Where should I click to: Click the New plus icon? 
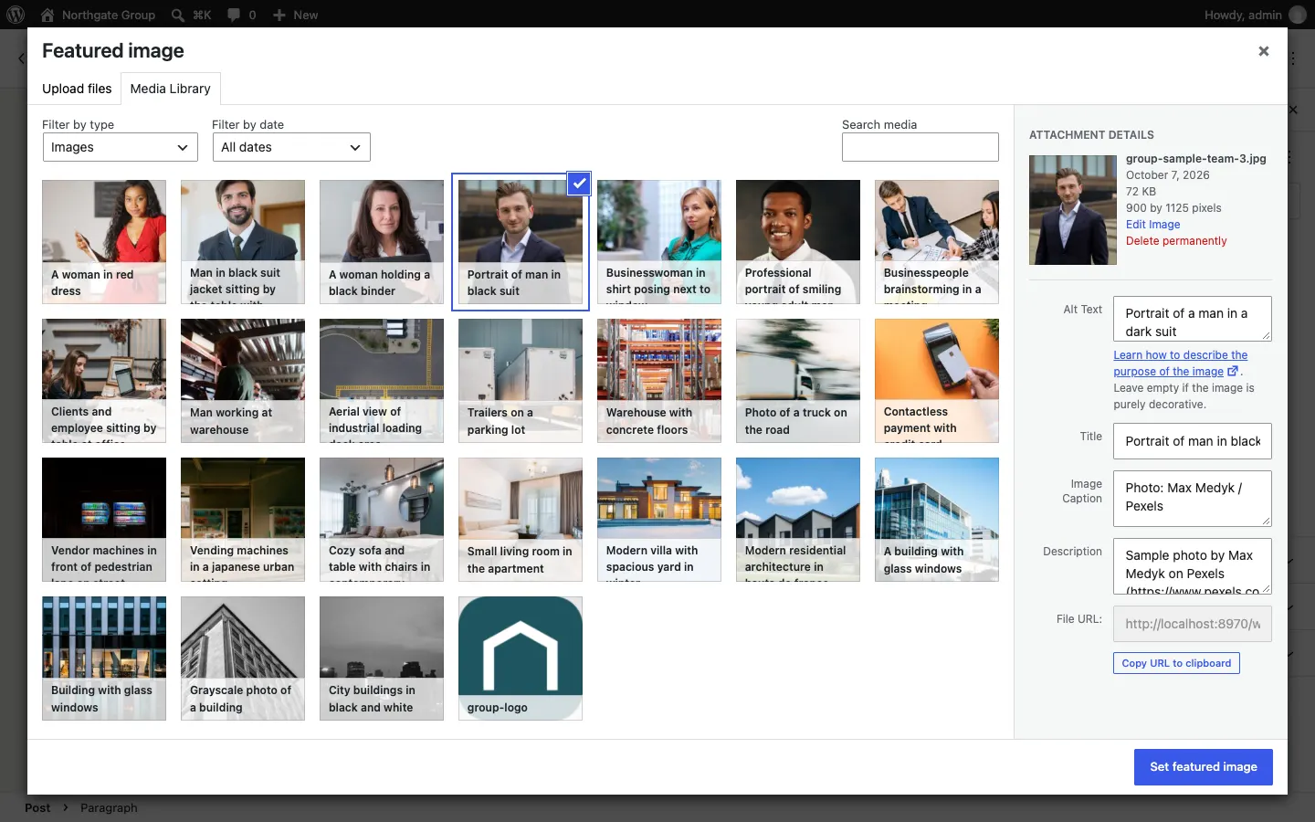[x=279, y=15]
